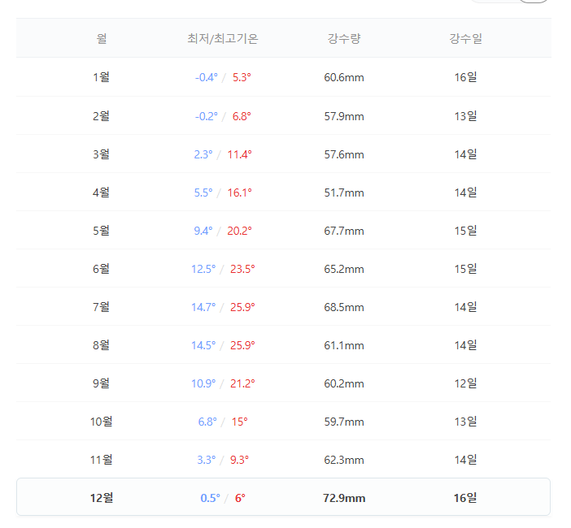Select the highlighted 12월 row label

(101, 498)
